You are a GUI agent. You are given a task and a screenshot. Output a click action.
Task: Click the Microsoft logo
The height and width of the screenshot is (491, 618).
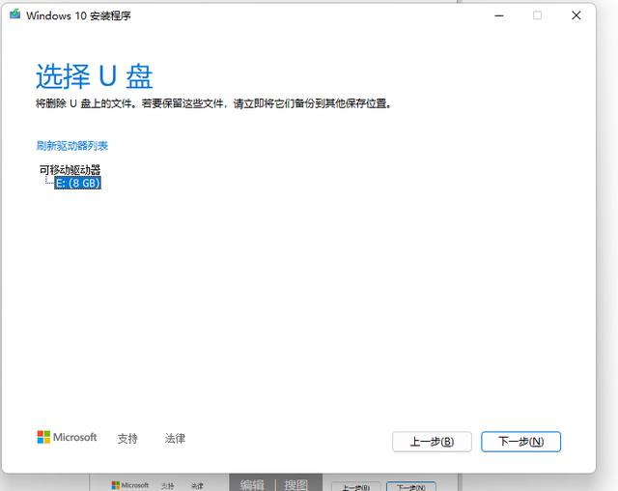click(67, 437)
